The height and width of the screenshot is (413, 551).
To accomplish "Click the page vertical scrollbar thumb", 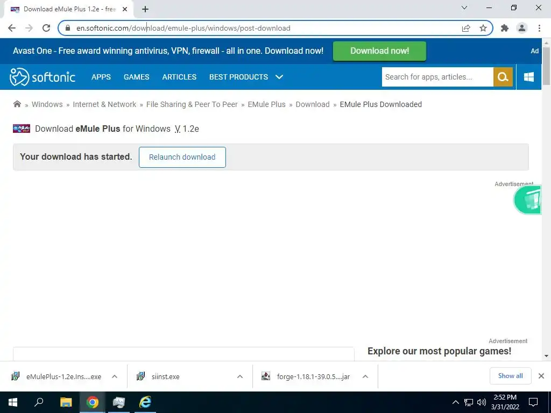I will 546,65.
